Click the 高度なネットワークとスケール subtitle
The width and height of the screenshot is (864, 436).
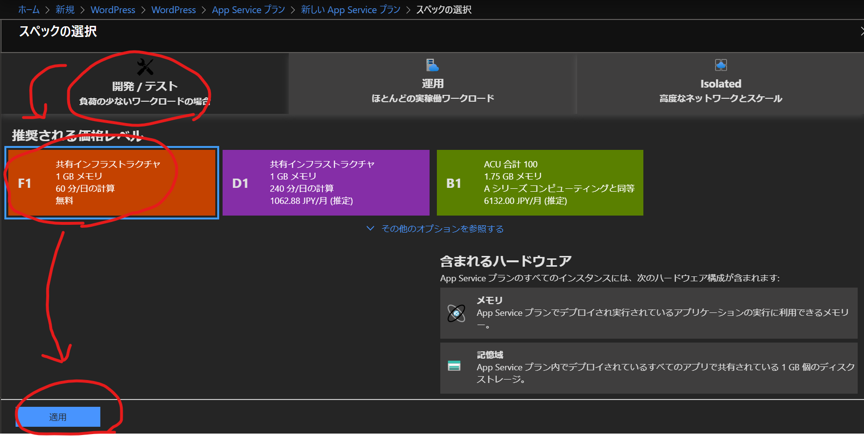[x=721, y=98]
